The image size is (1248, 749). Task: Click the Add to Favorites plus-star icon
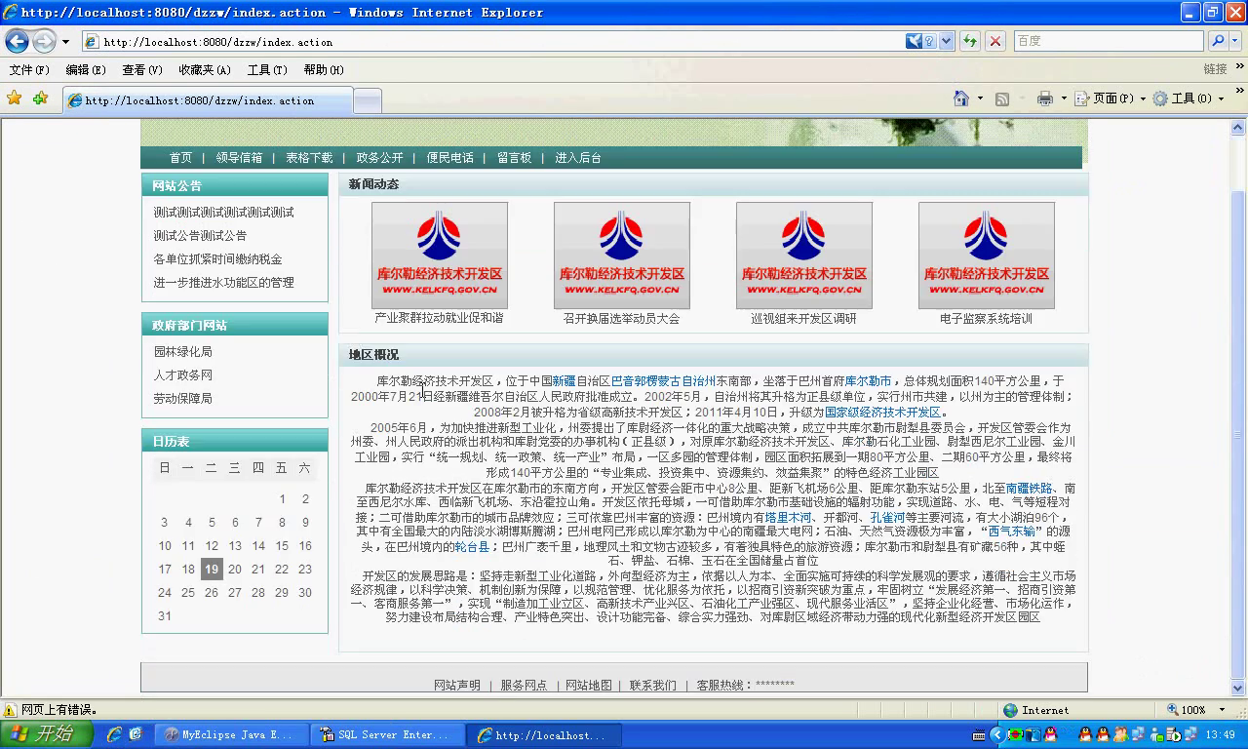40,99
